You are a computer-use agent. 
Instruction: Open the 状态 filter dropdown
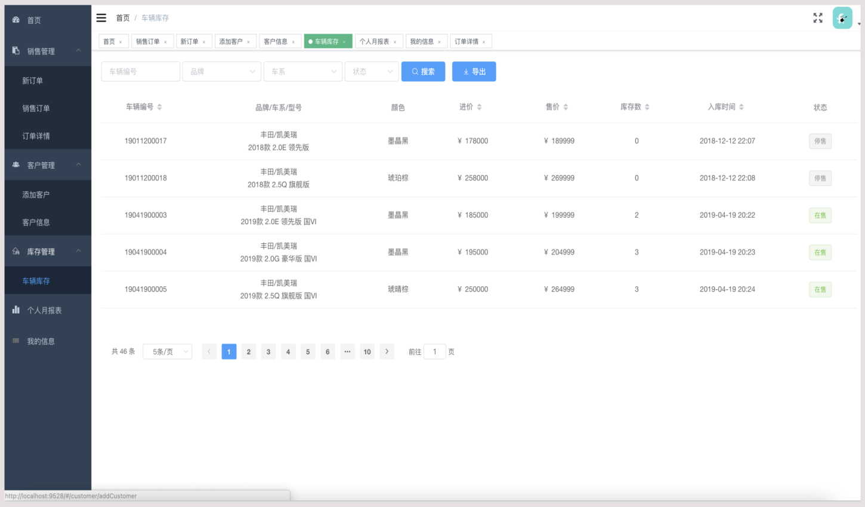point(372,72)
